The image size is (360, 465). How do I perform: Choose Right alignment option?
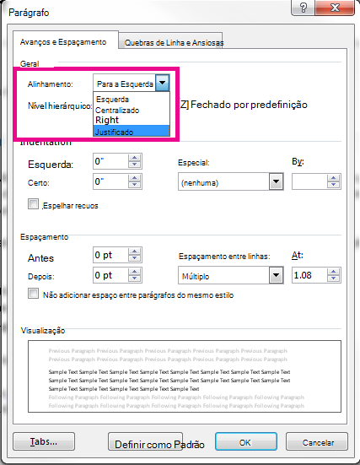(x=107, y=120)
